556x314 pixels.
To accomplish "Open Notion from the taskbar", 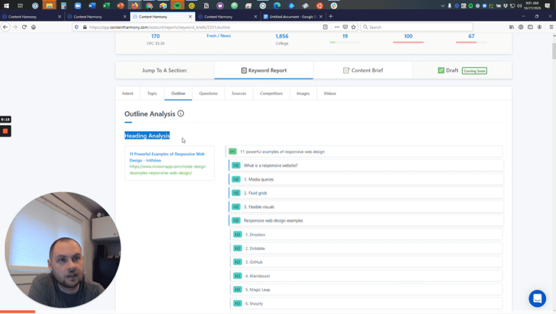I will coord(206,5).
